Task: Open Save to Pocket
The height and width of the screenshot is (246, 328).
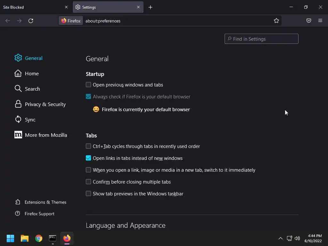Action: pyautogui.click(x=309, y=20)
